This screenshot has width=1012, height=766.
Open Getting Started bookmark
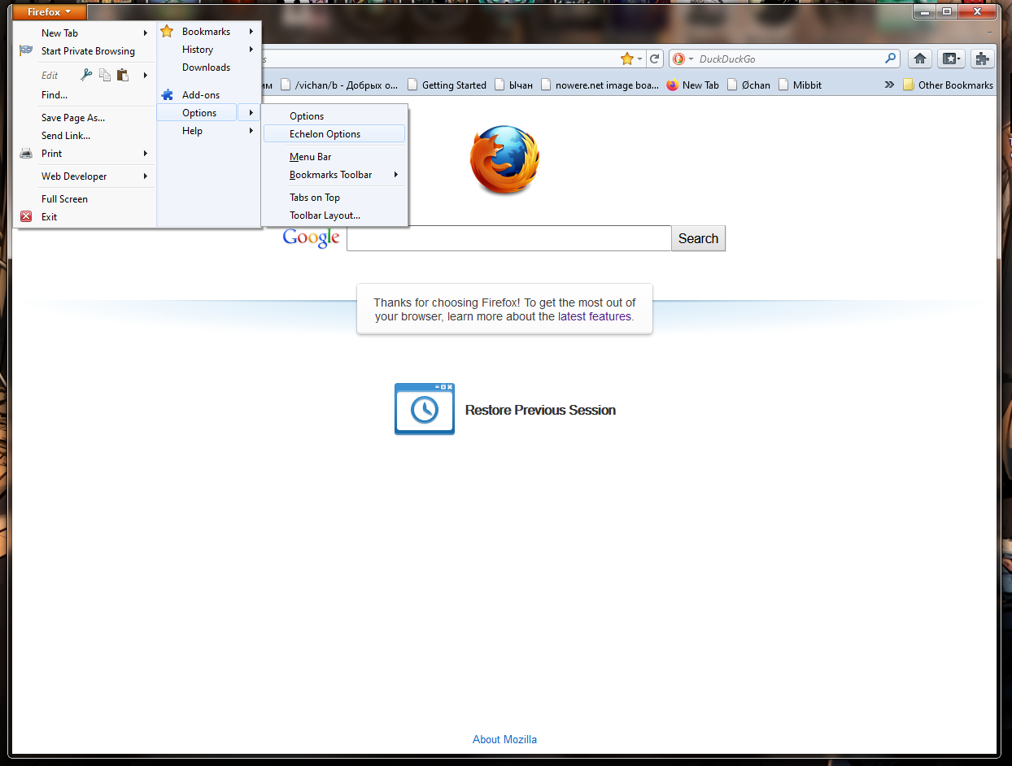[x=447, y=85]
